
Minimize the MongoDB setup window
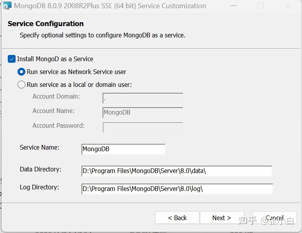(x=233, y=6)
